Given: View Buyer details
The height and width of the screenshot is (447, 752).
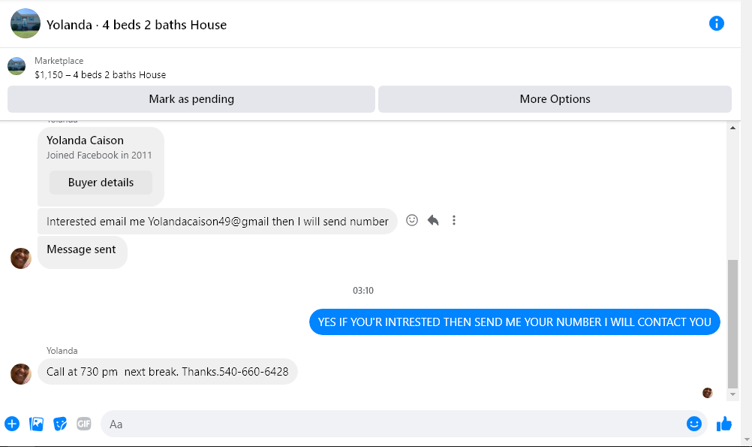Looking at the screenshot, I should coord(101,183).
